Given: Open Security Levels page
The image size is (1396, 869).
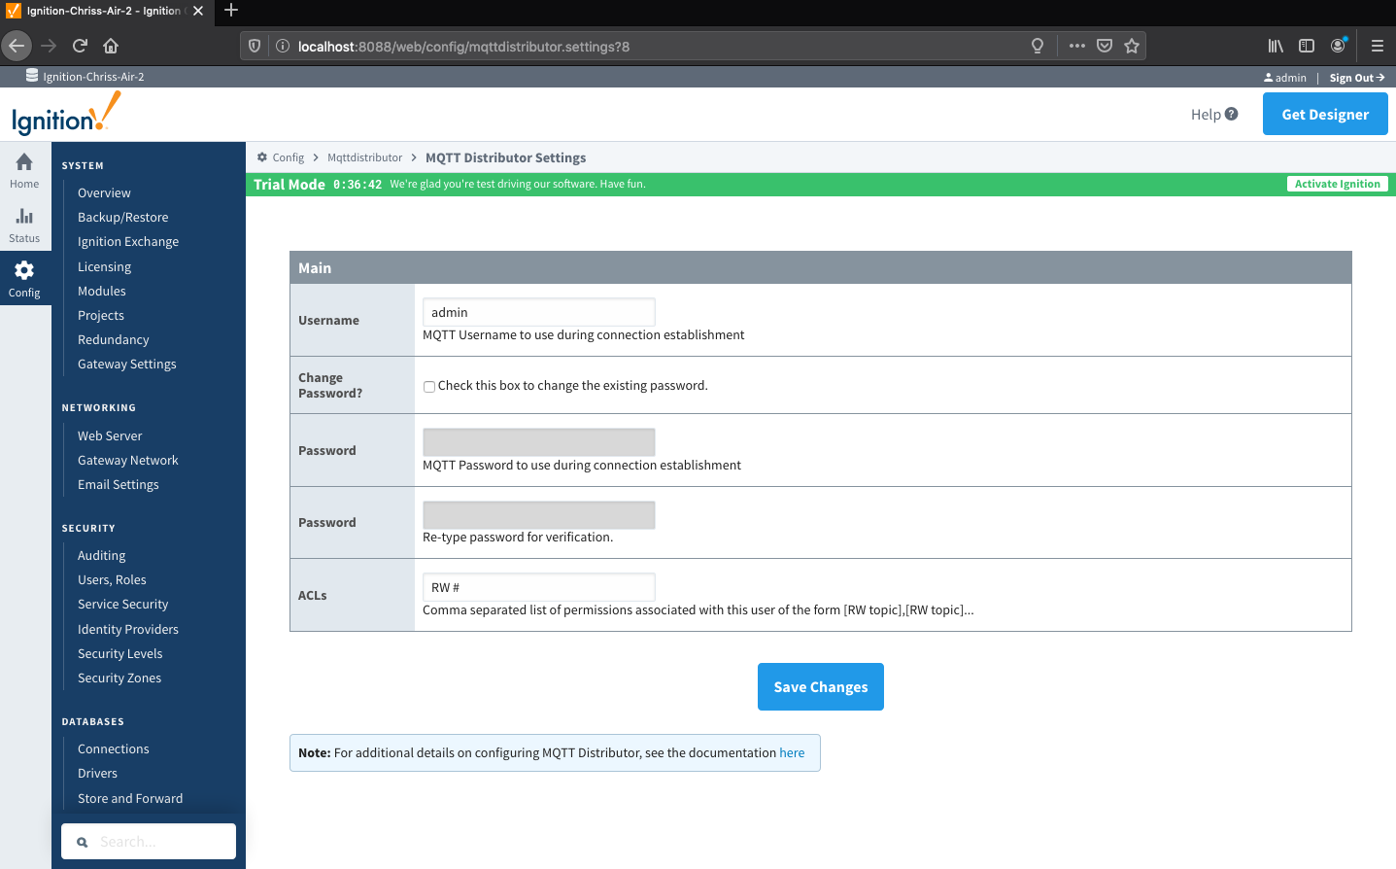Looking at the screenshot, I should [119, 653].
